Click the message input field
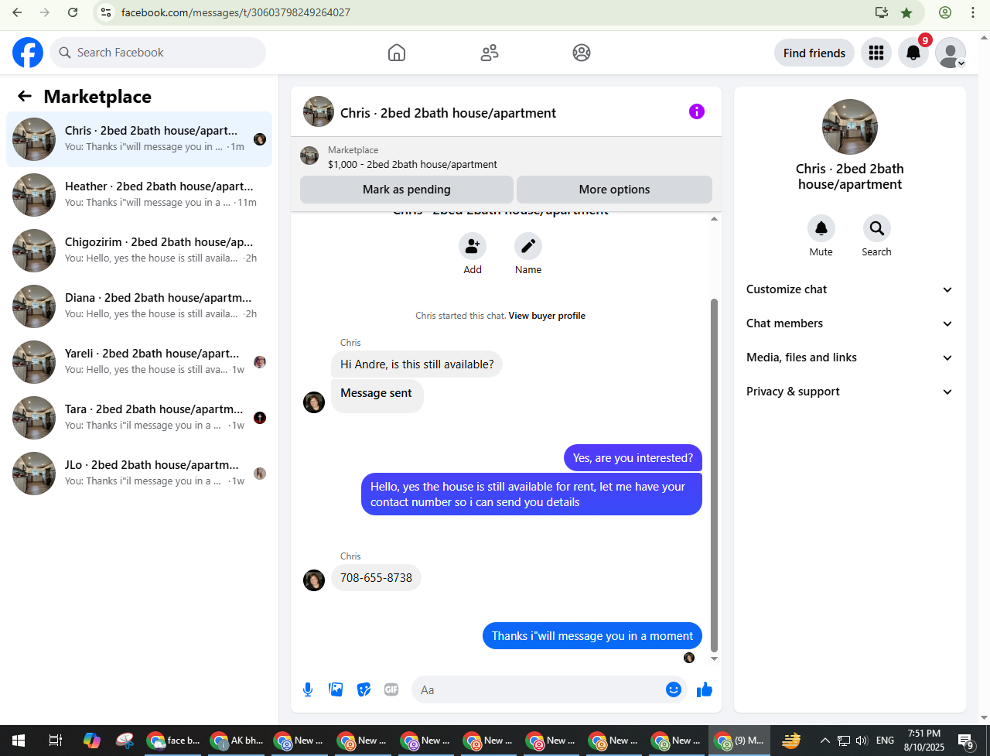Image resolution: width=990 pixels, height=756 pixels. (x=540, y=689)
